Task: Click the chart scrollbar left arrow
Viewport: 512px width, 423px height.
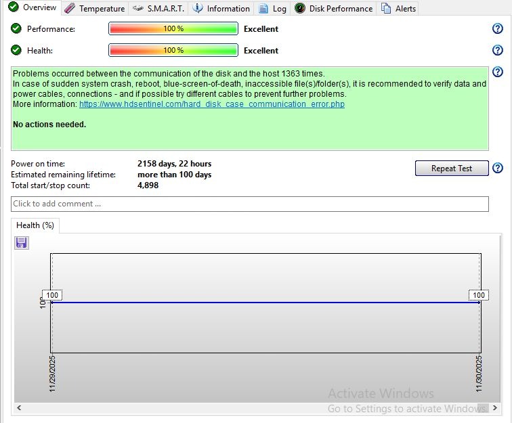Action: pyautogui.click(x=18, y=408)
